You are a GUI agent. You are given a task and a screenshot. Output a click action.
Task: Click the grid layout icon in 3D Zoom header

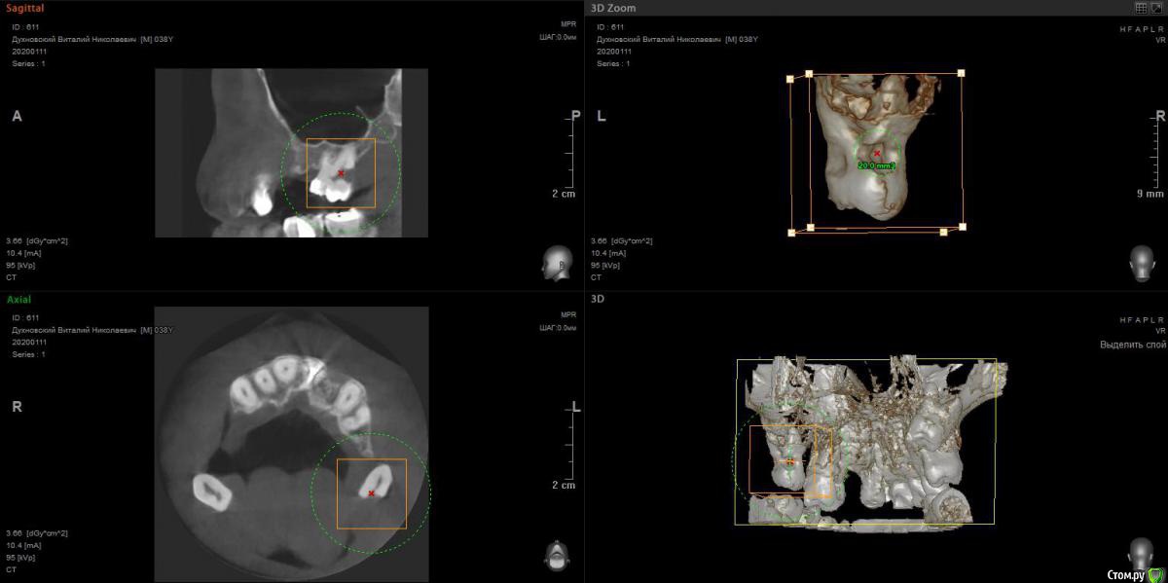coord(1141,8)
